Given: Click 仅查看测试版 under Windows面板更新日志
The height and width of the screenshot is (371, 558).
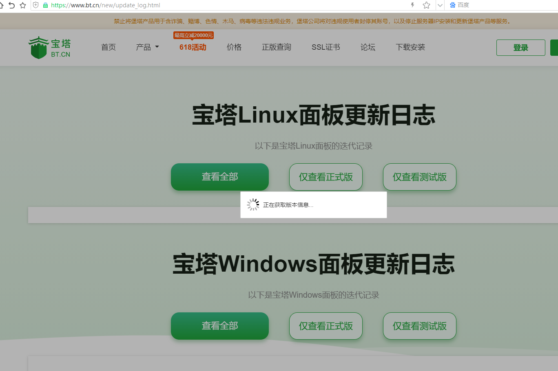Looking at the screenshot, I should [x=420, y=326].
